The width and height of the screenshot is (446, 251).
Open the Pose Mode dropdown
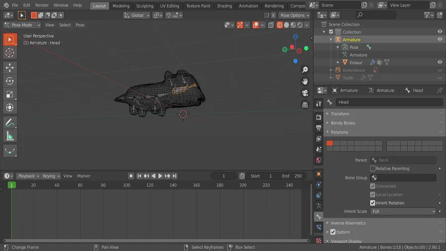(x=22, y=25)
